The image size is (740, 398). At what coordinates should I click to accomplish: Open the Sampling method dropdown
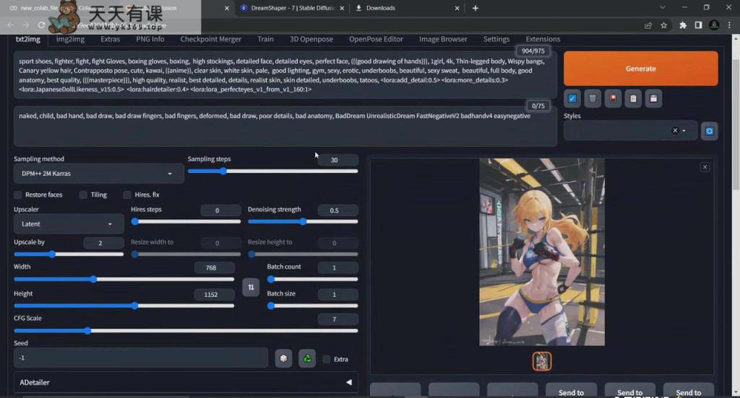click(x=98, y=174)
